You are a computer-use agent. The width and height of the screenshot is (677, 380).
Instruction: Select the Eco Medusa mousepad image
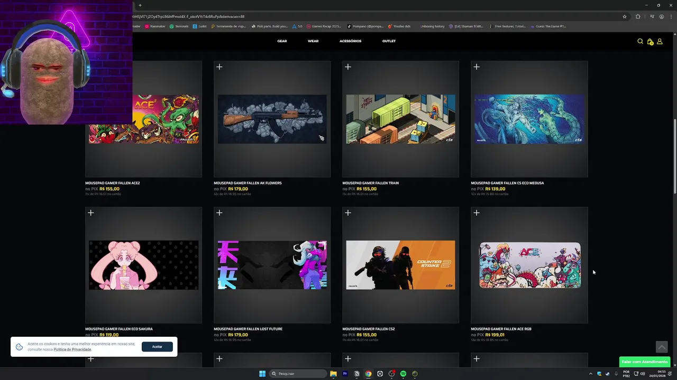coord(529,119)
